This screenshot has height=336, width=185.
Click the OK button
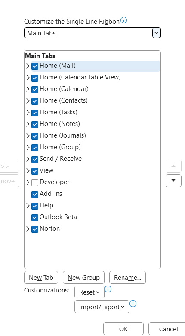pyautogui.click(x=123, y=329)
